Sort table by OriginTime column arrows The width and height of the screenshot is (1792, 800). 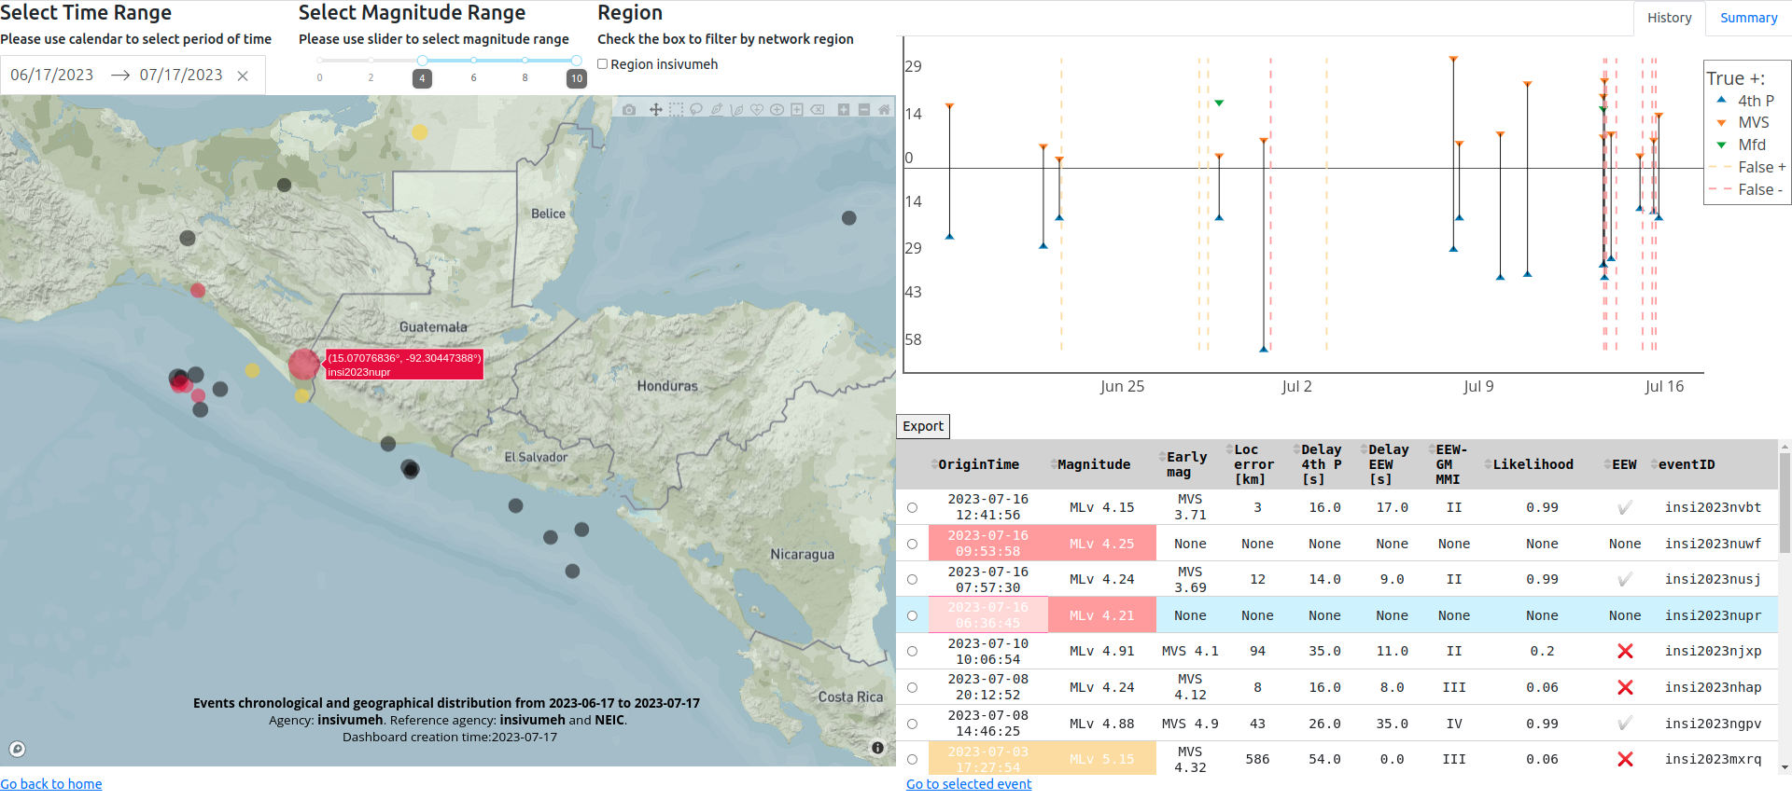934,464
